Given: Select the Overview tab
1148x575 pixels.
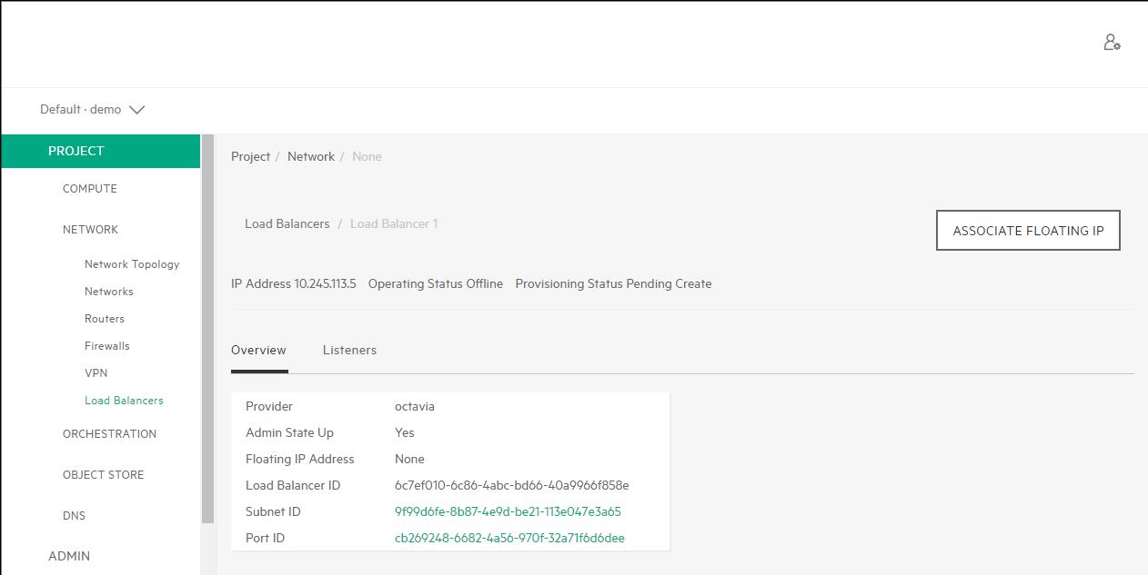Looking at the screenshot, I should point(258,351).
